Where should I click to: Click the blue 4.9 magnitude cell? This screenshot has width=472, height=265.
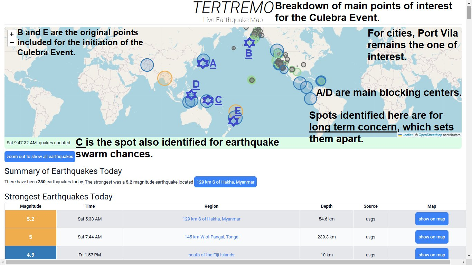[x=31, y=253]
